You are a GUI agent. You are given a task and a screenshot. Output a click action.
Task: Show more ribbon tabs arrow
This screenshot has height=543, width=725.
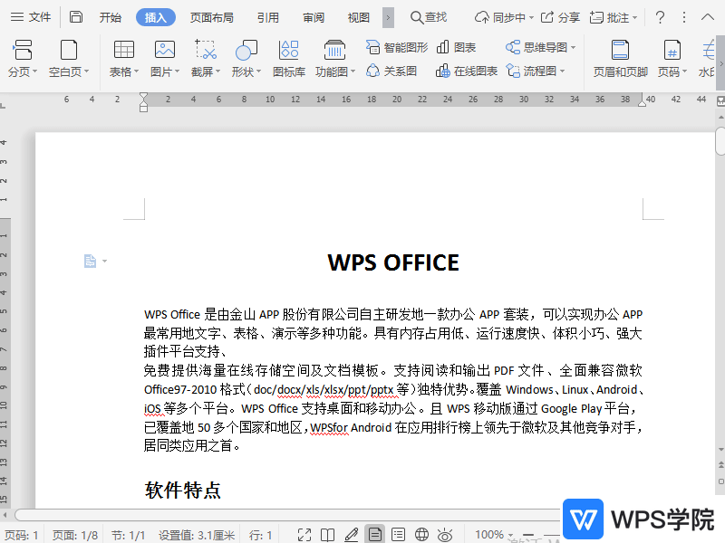(388, 17)
